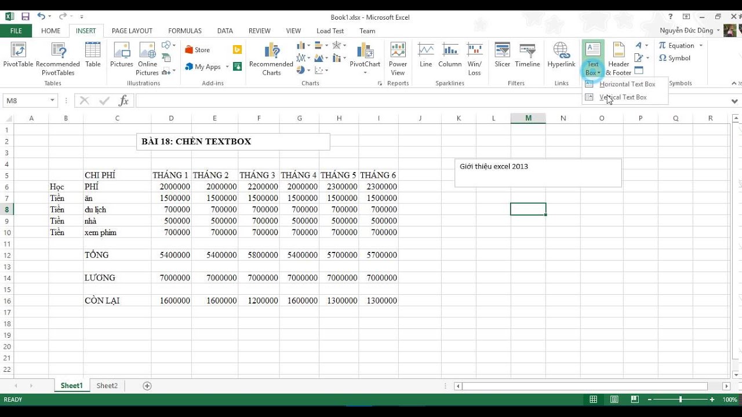Switch to Page Layout view

click(614, 400)
